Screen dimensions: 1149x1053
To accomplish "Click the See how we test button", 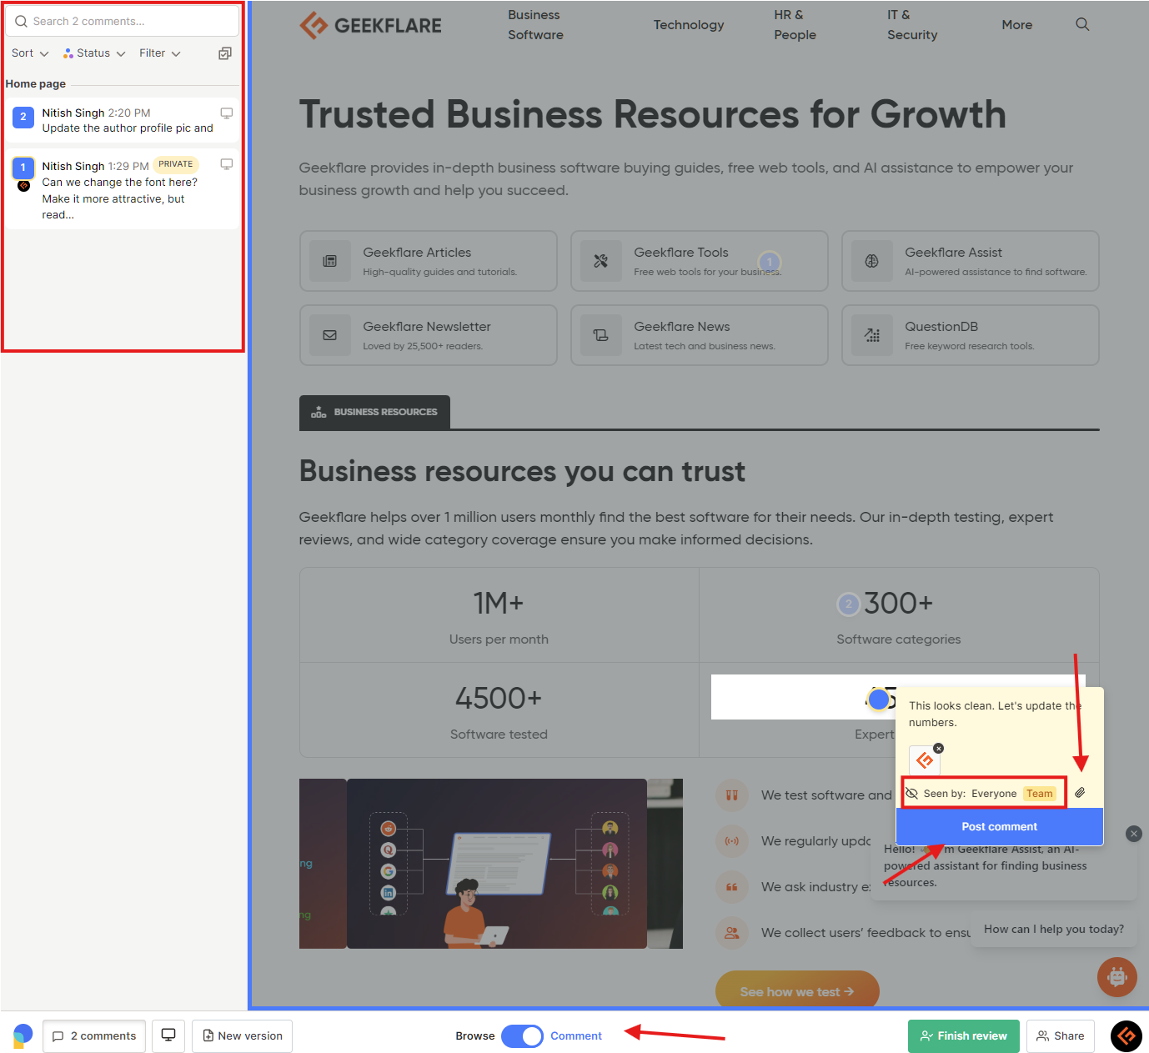I will pyautogui.click(x=797, y=991).
